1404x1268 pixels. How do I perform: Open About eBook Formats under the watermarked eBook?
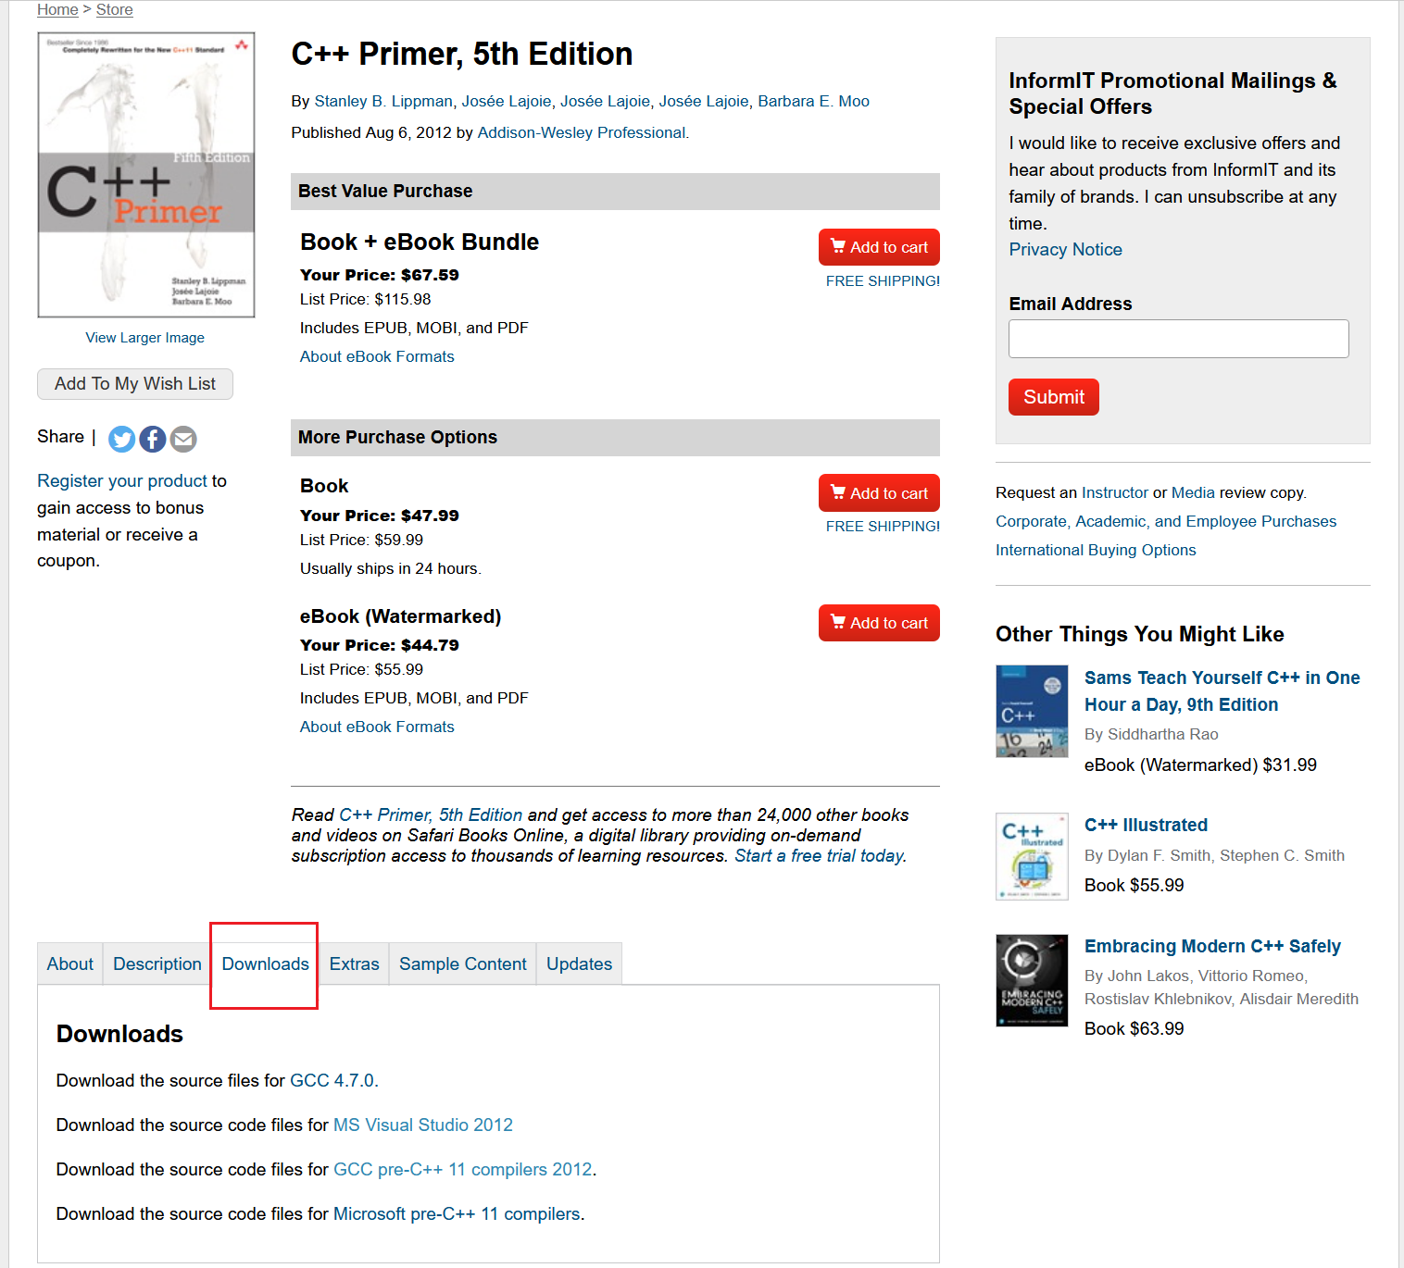pos(377,727)
